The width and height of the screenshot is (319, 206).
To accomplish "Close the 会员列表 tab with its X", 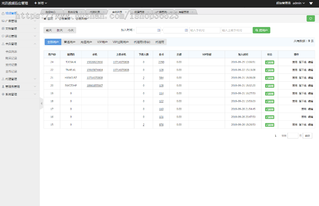I will [125, 12].
